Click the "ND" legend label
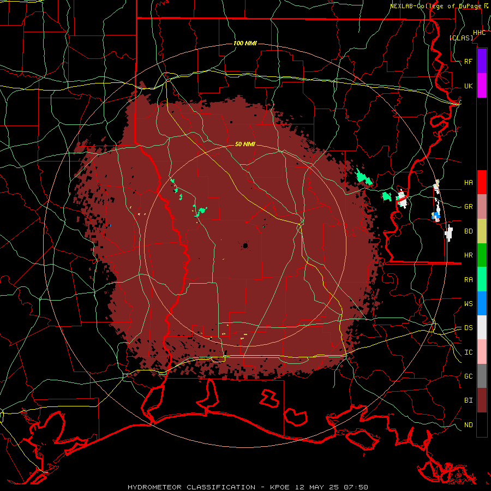 (x=468, y=424)
